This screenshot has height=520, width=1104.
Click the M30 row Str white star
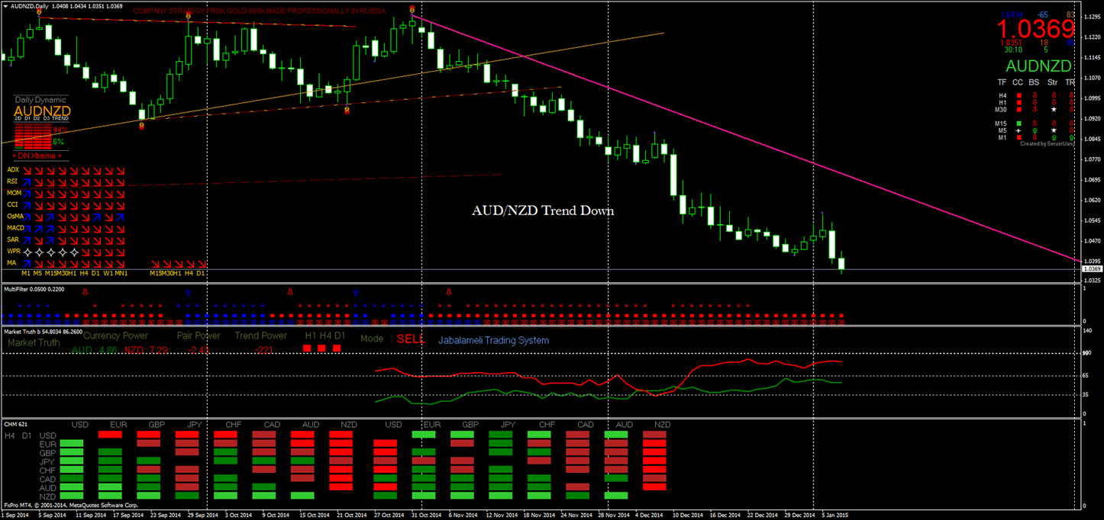[1054, 109]
